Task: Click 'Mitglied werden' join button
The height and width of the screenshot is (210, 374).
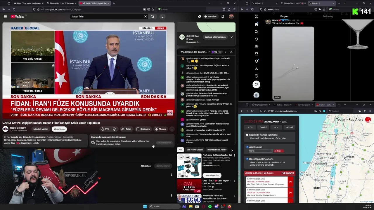Action: 41,129
